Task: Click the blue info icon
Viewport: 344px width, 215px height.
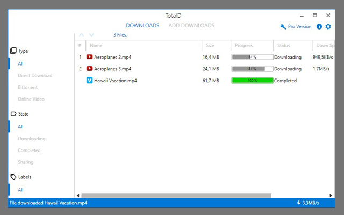Action: pos(319,26)
